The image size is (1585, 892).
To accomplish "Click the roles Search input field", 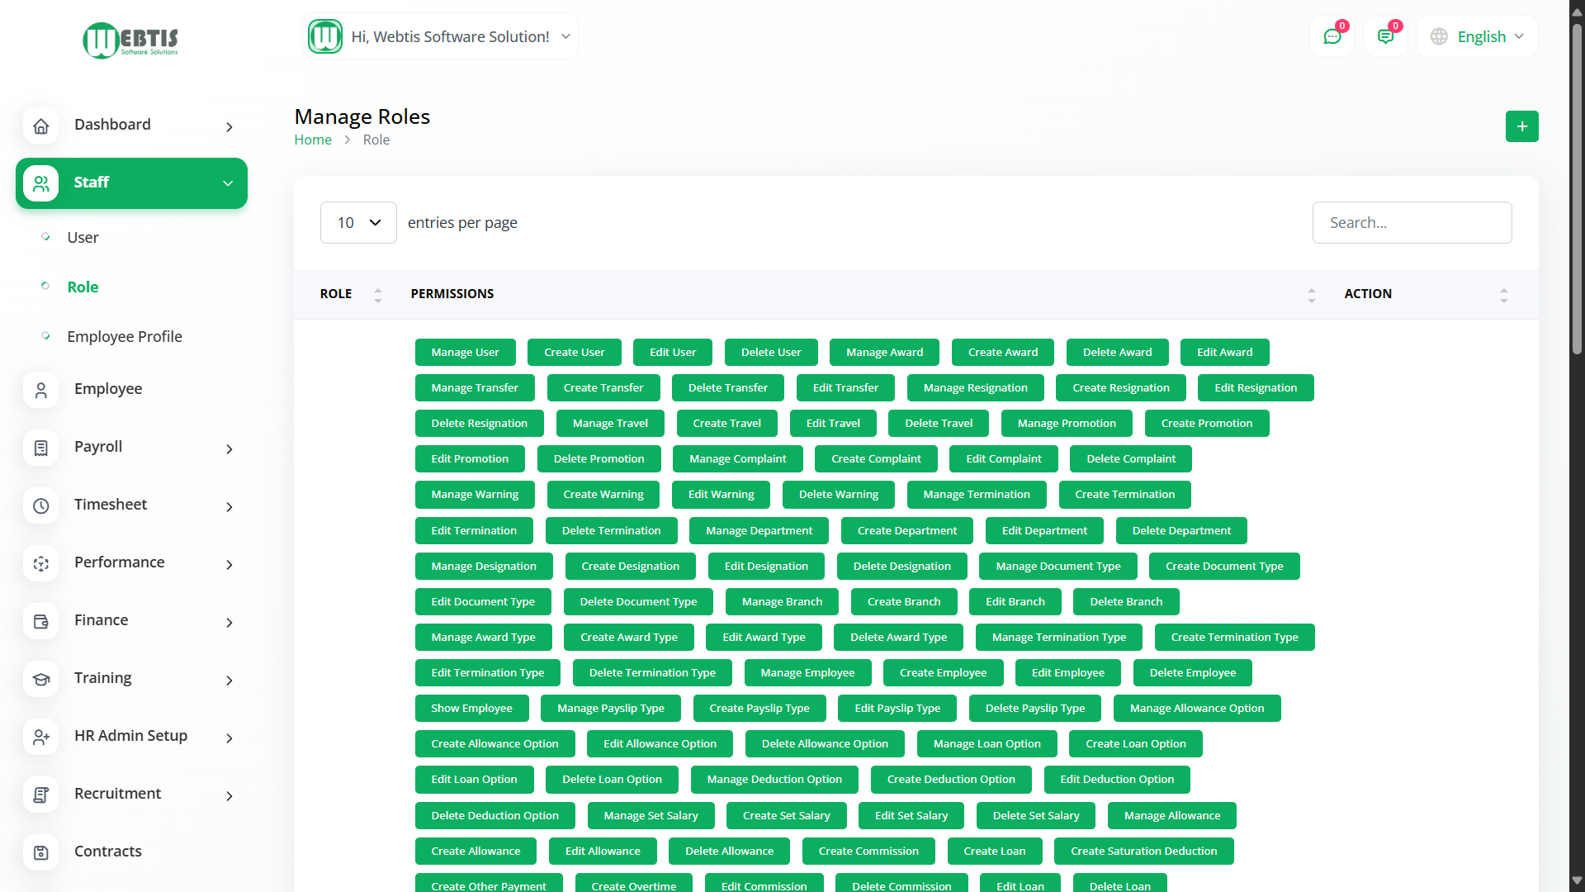I will pyautogui.click(x=1412, y=223).
